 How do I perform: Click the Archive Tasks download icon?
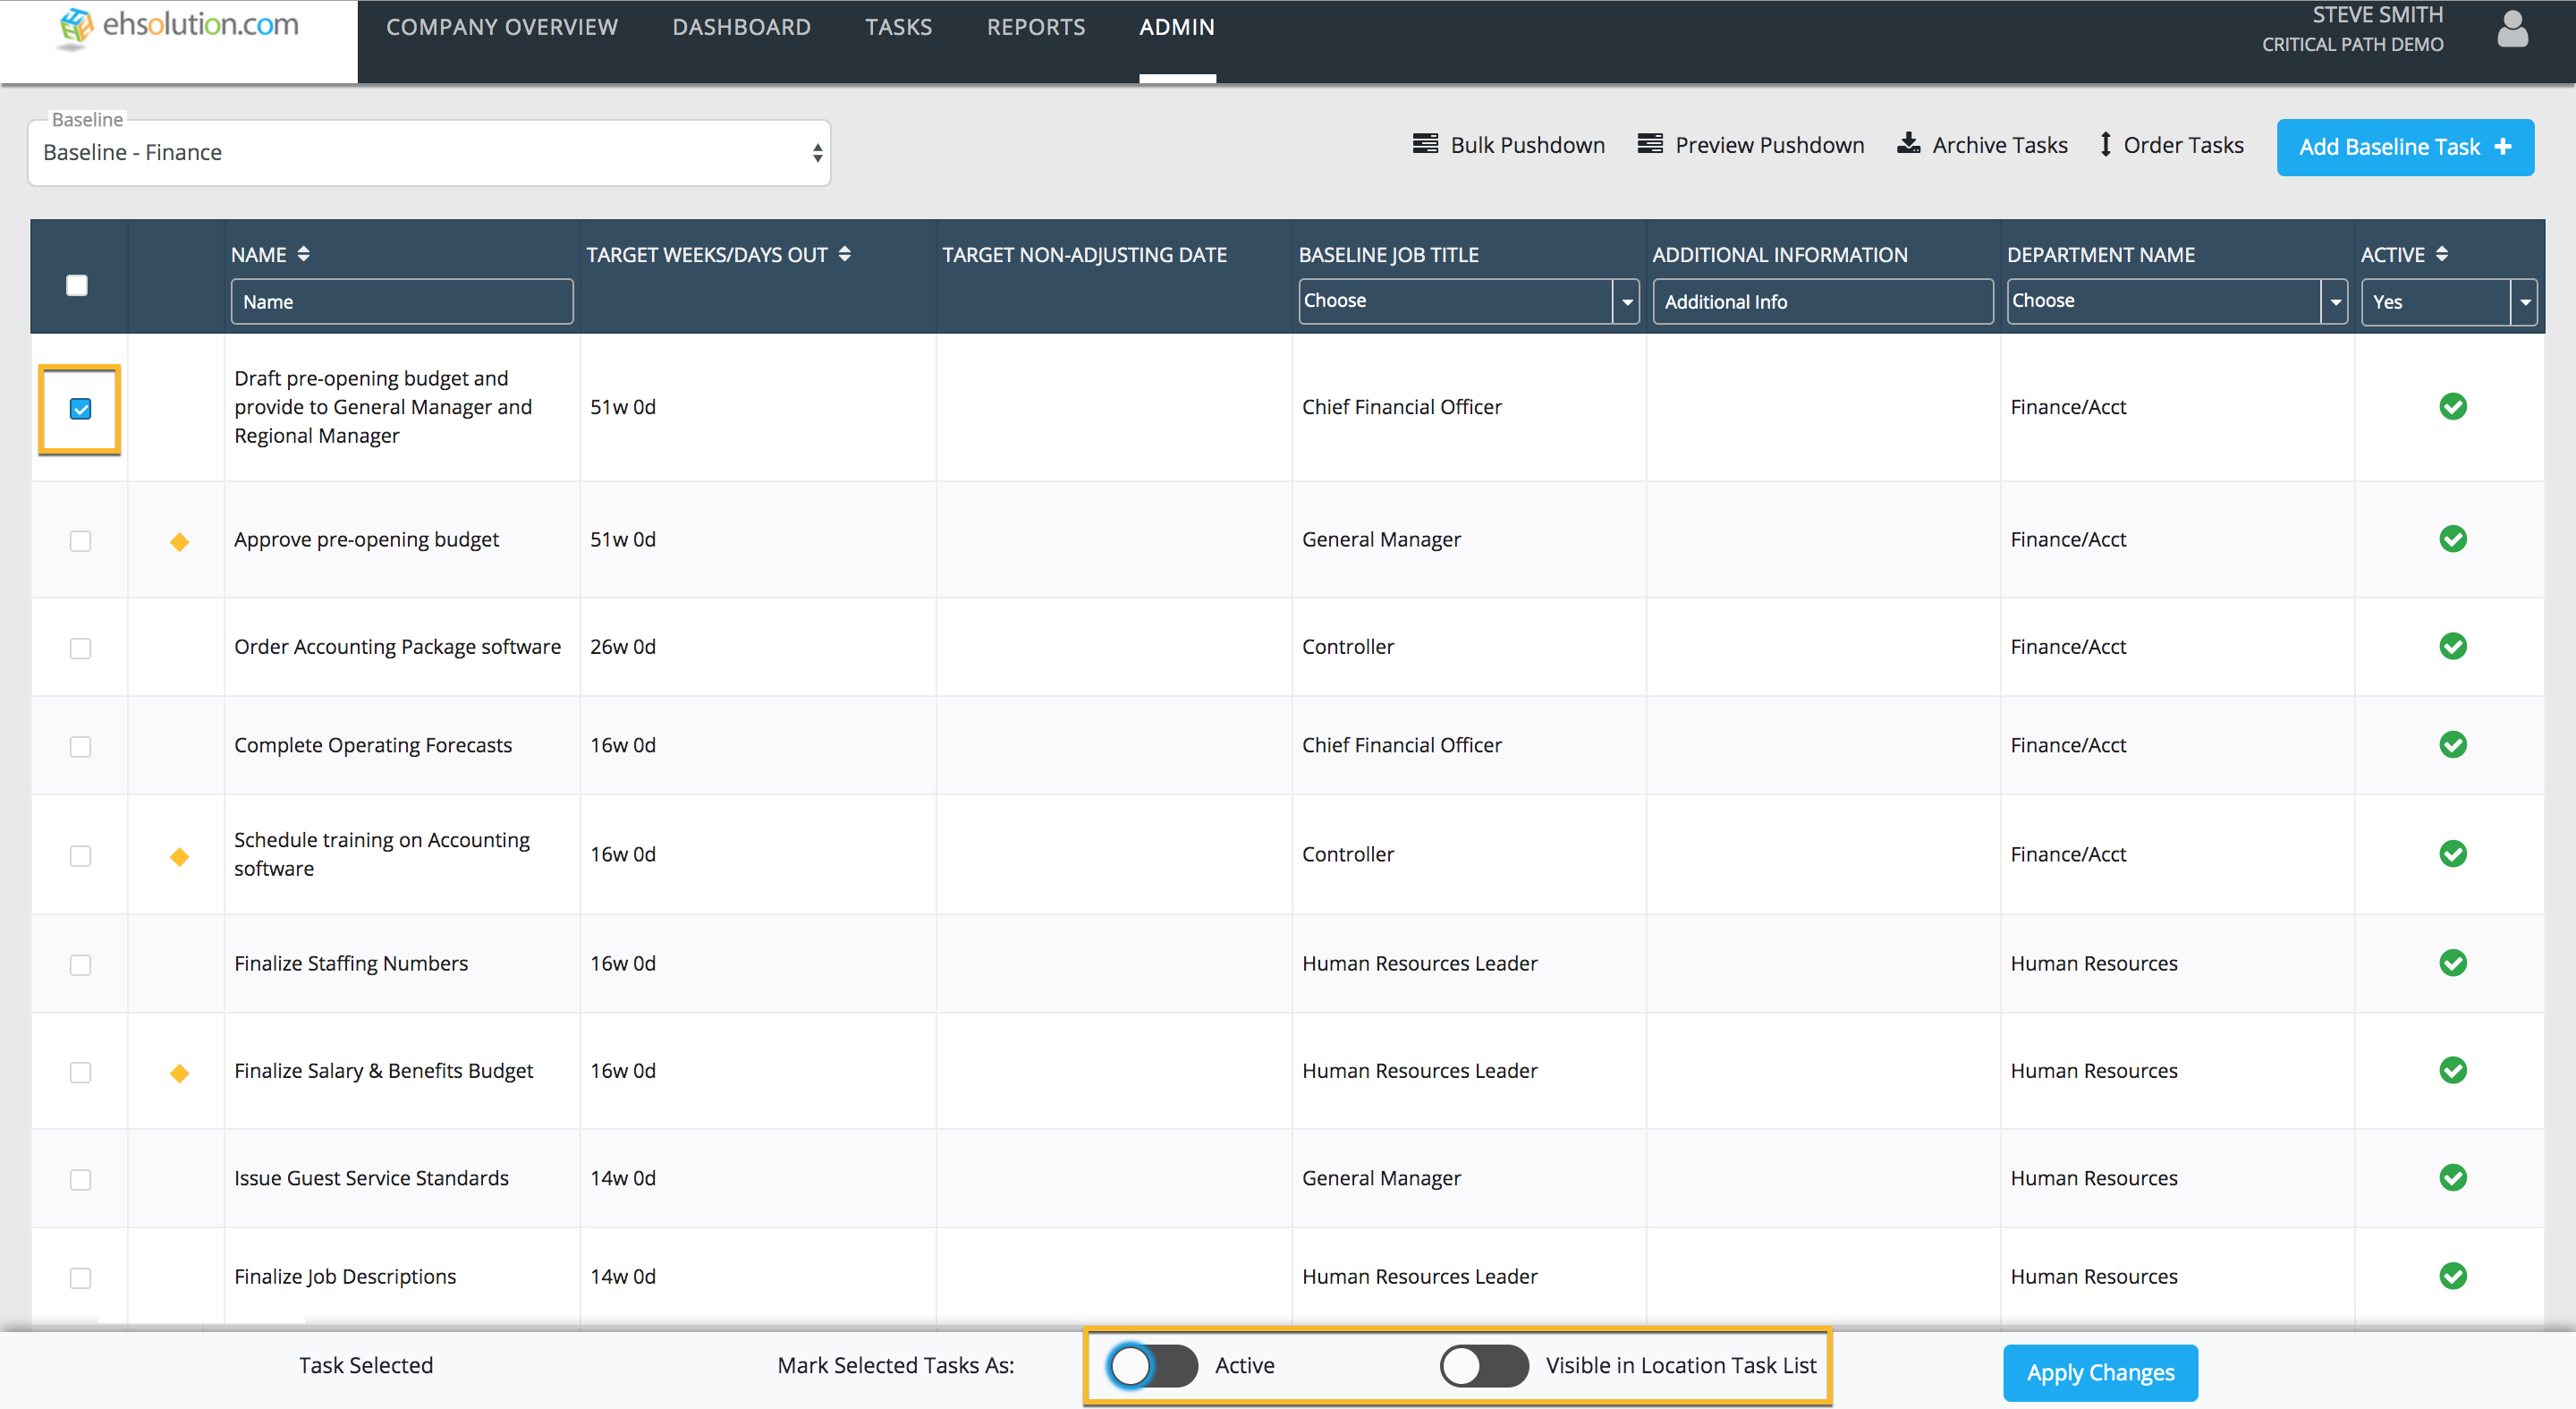tap(1908, 144)
